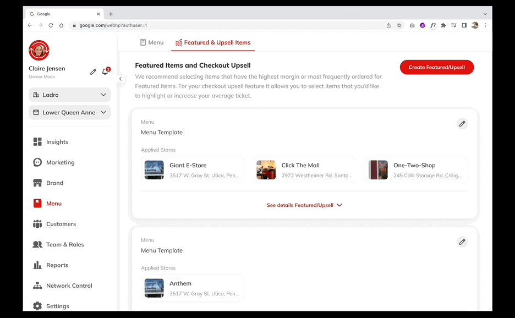Close the Google browser tab

(98, 14)
